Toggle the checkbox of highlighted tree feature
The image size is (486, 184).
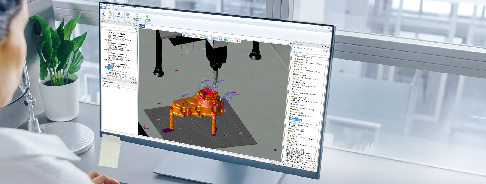(106, 67)
